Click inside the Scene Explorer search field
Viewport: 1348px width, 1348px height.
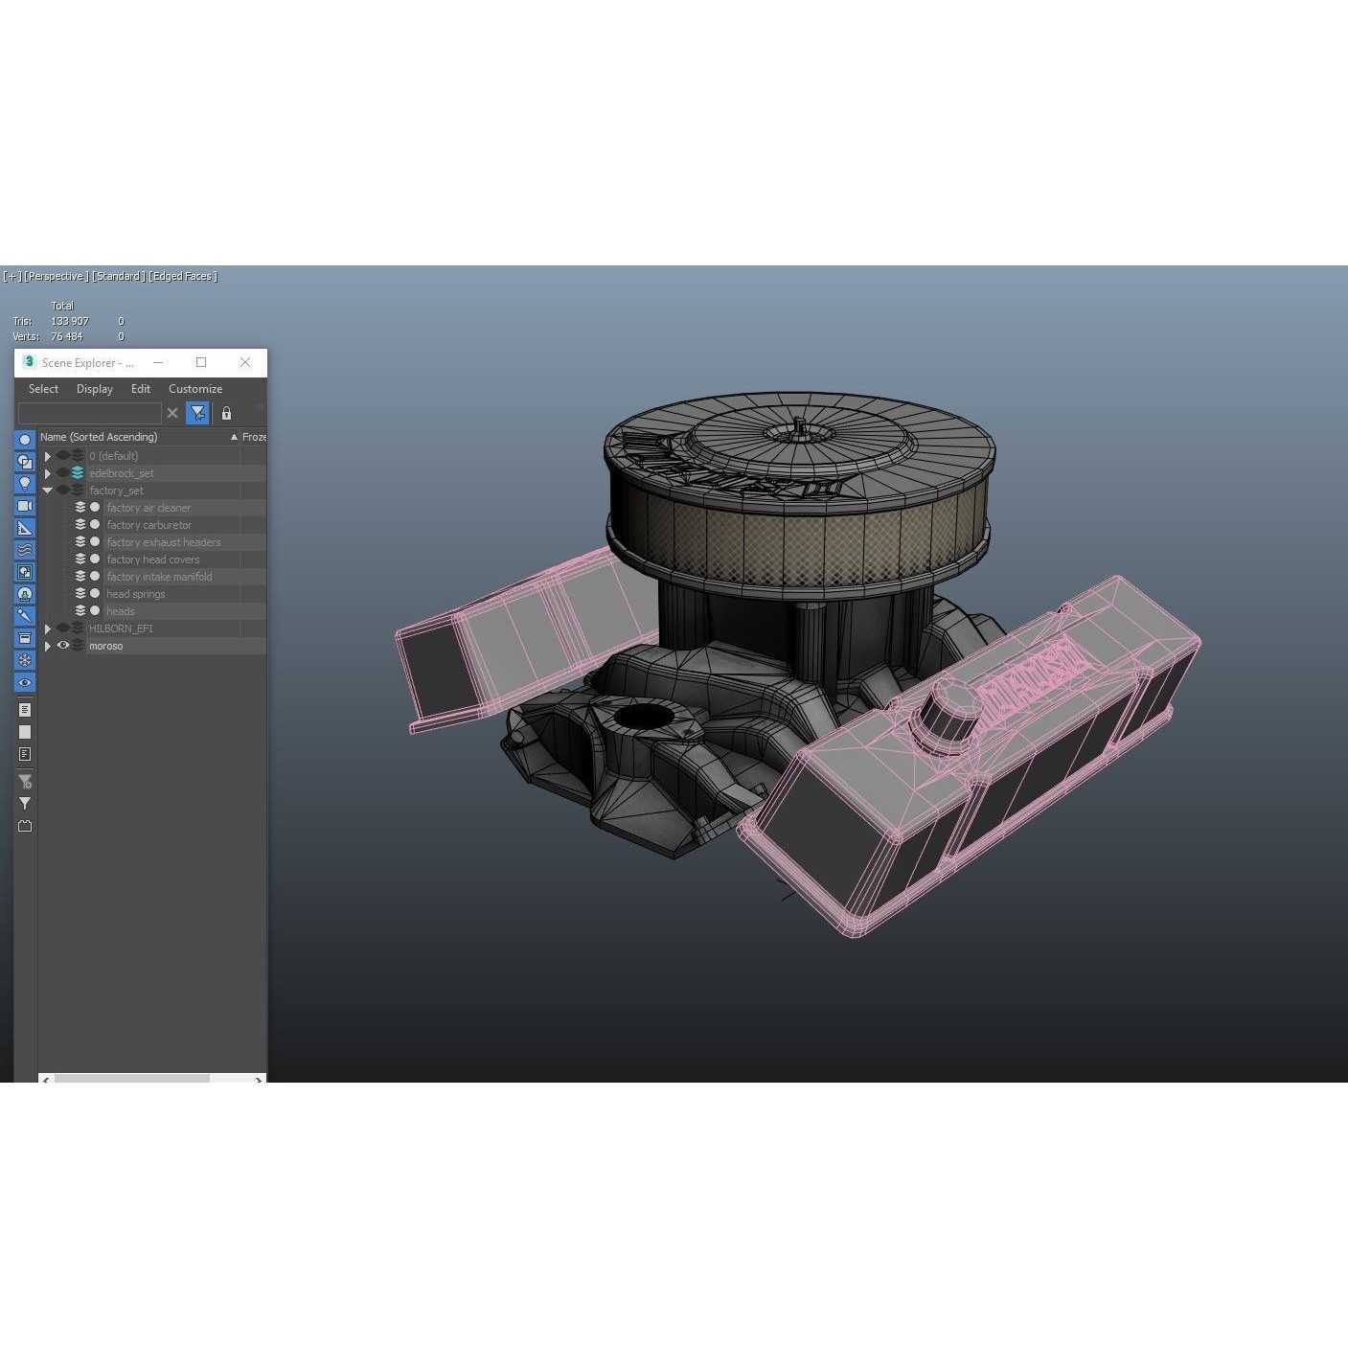[x=91, y=413]
